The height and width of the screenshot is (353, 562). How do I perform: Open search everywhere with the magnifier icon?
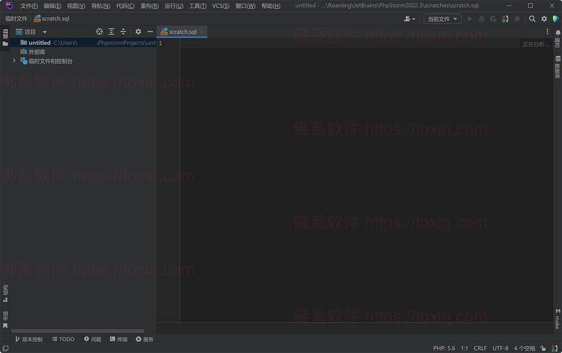pos(532,19)
